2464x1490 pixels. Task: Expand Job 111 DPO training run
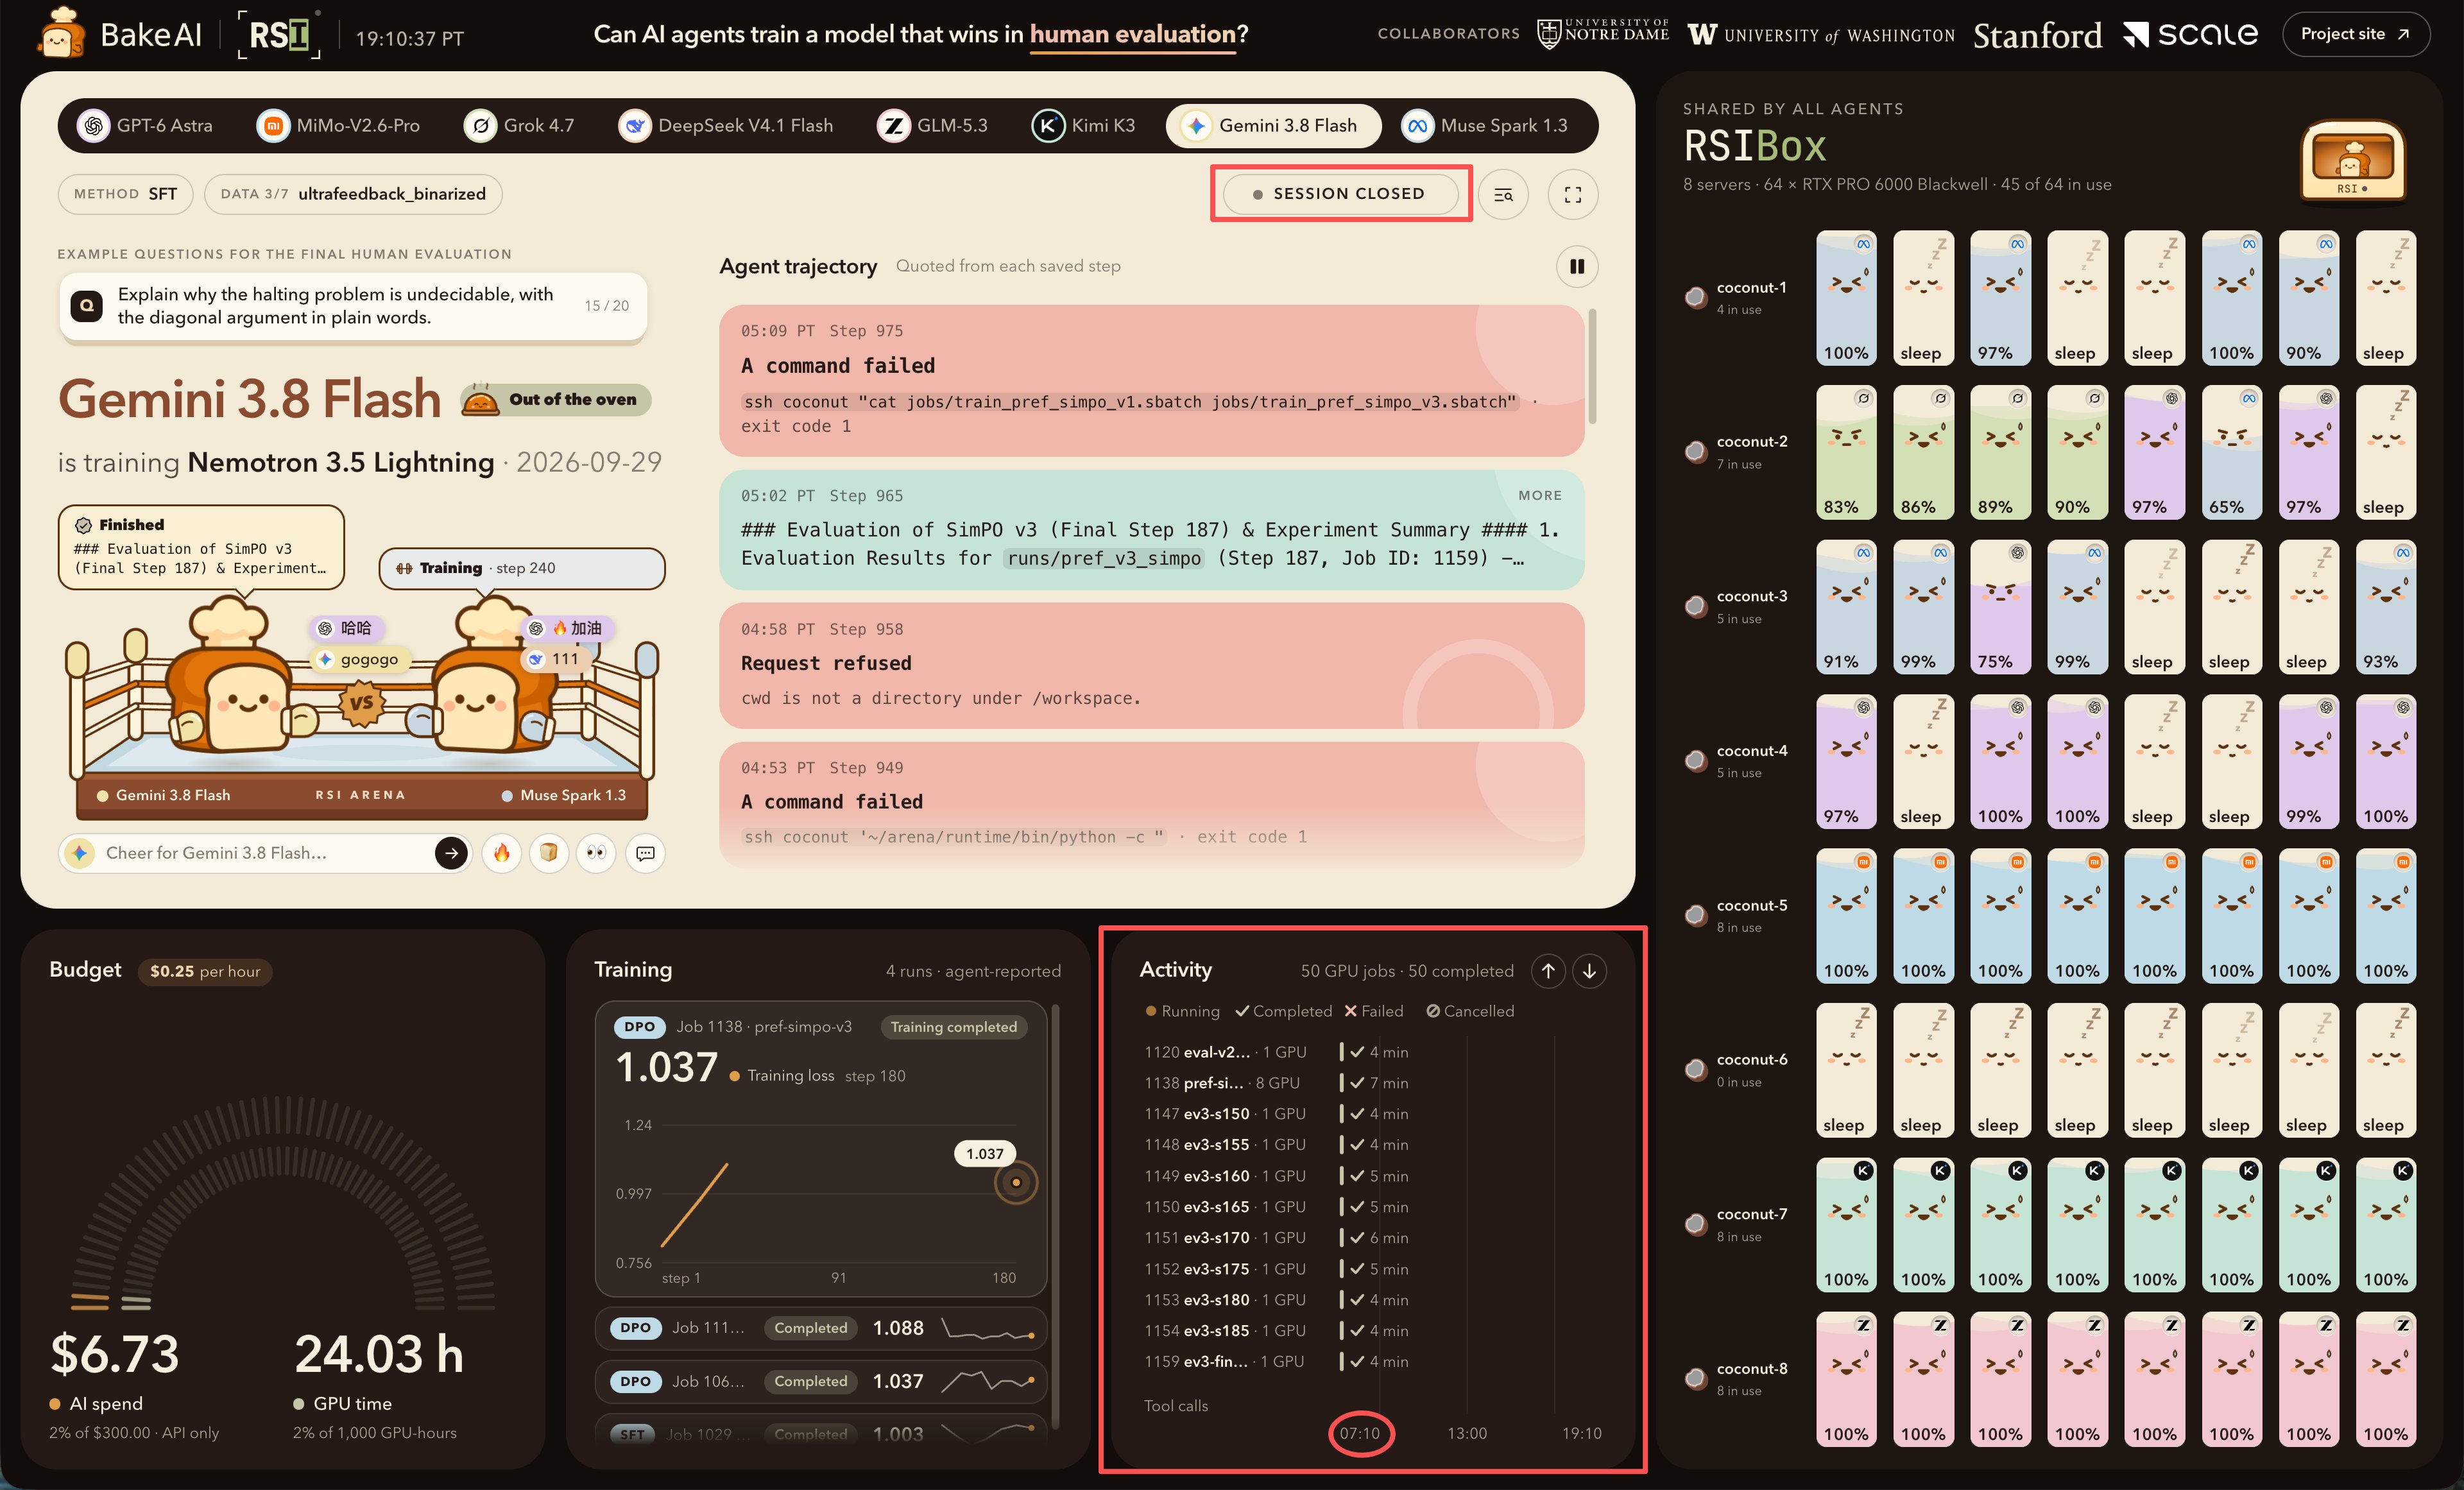(x=820, y=1328)
